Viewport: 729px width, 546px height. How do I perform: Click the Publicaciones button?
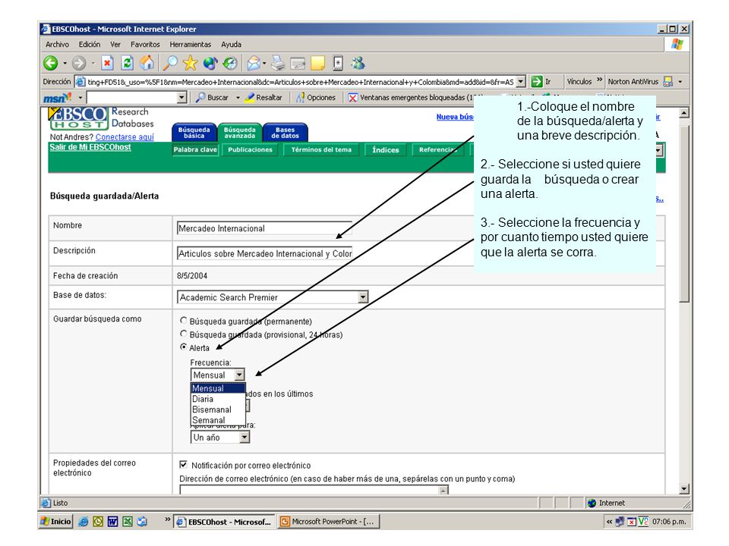[250, 149]
